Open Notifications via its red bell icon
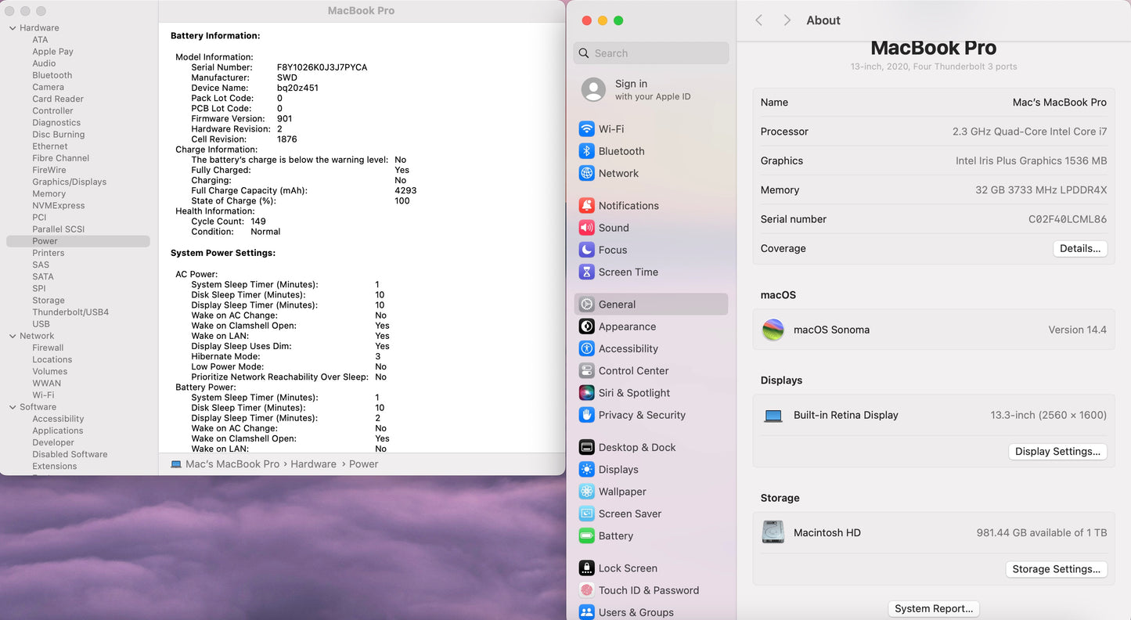This screenshot has height=620, width=1131. coord(586,206)
